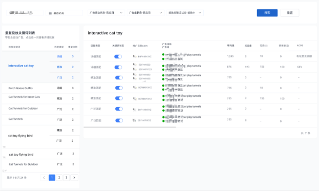The height and width of the screenshot is (191, 319).
Task: Disable keyword status switch in last row
Action: tap(119, 120)
